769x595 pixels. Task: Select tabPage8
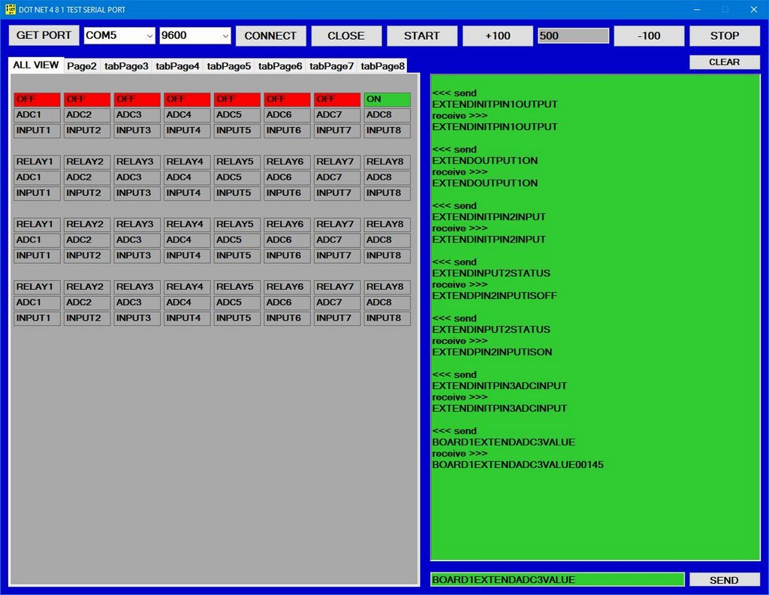point(382,66)
